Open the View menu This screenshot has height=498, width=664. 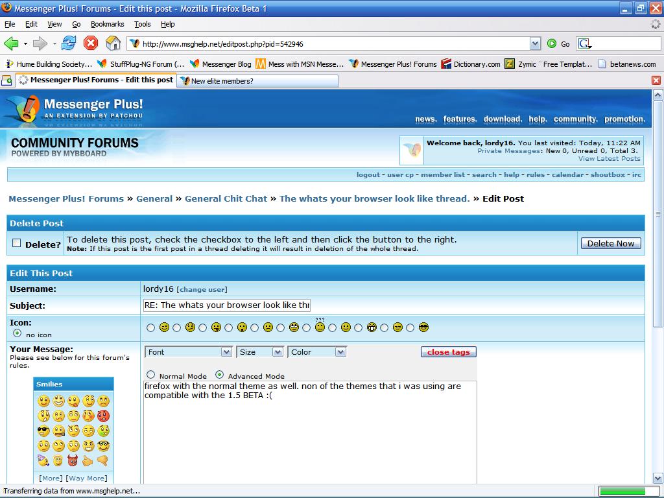(54, 24)
